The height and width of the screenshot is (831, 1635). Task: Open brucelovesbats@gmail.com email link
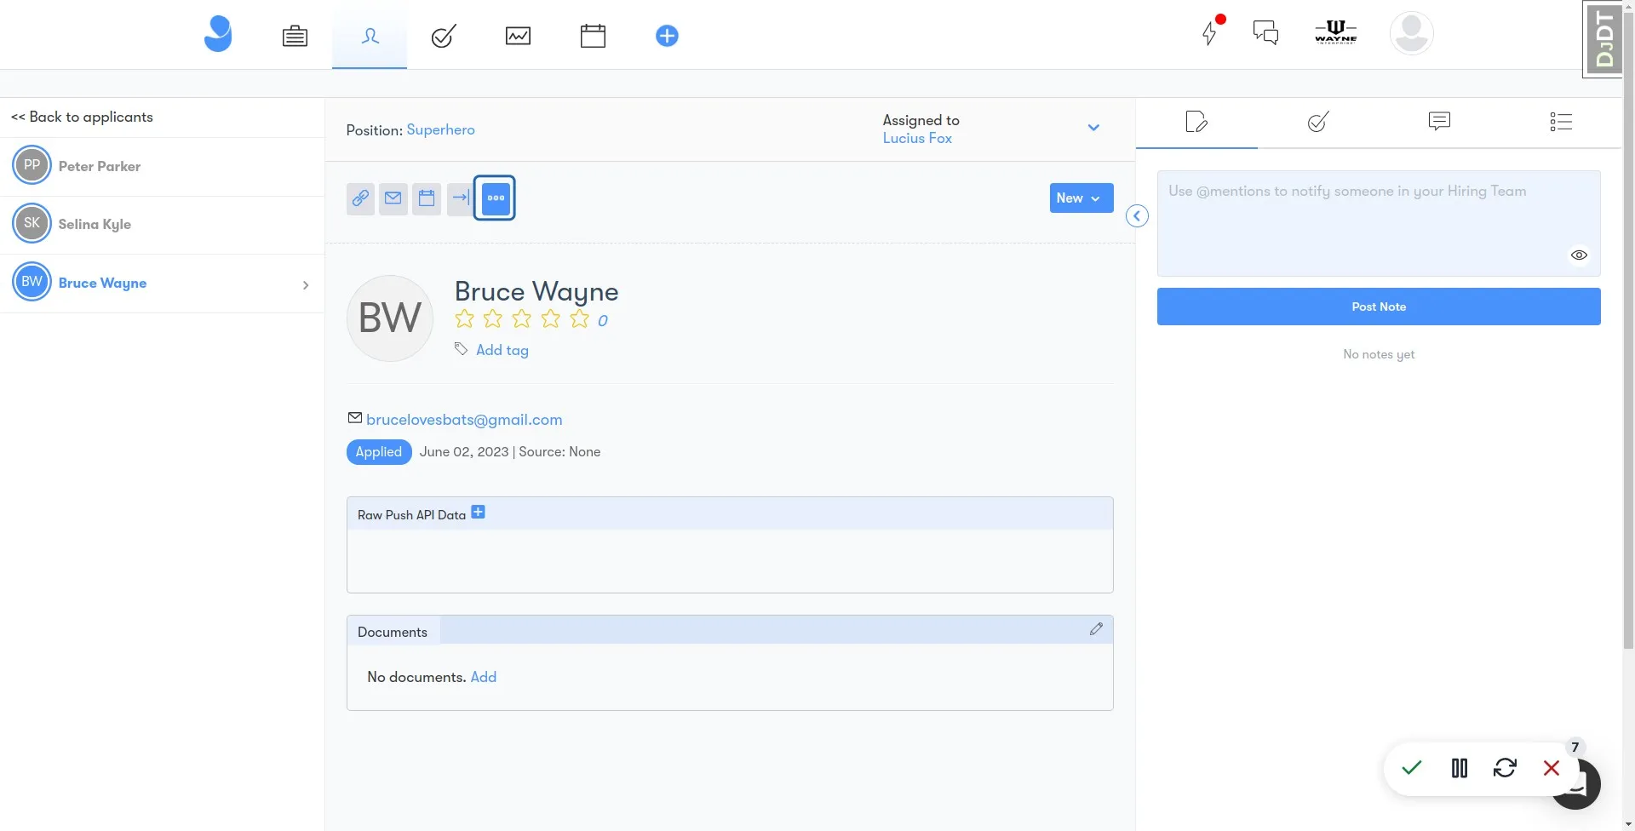click(x=464, y=420)
